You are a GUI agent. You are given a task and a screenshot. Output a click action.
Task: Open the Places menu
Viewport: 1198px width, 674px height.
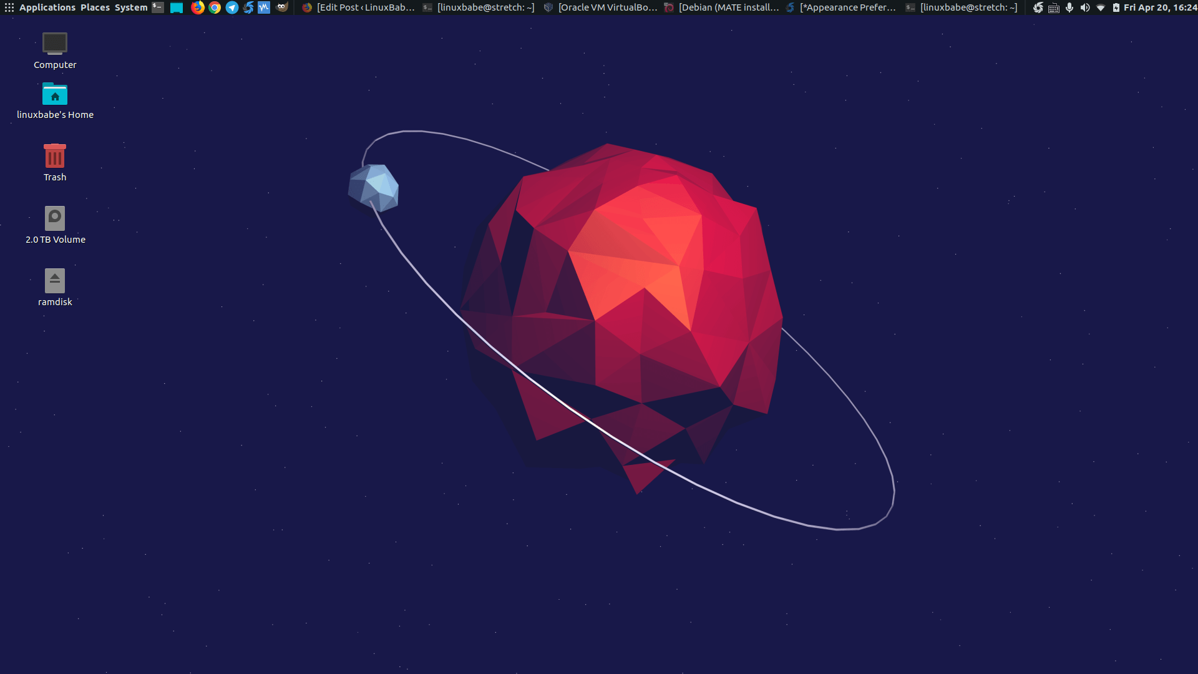click(95, 7)
